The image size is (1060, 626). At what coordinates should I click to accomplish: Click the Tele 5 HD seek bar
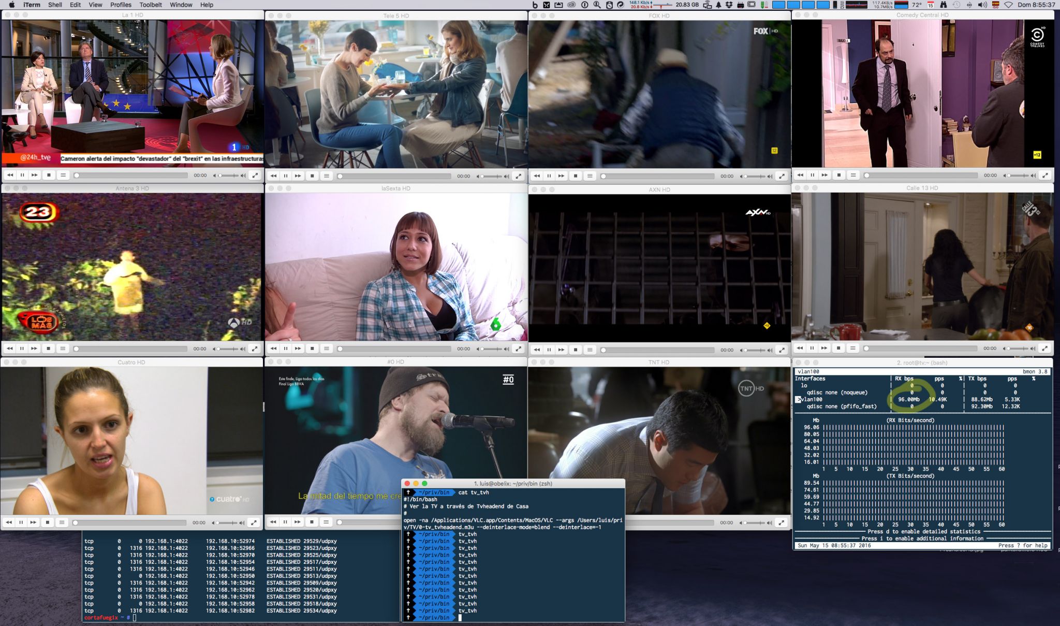click(395, 176)
